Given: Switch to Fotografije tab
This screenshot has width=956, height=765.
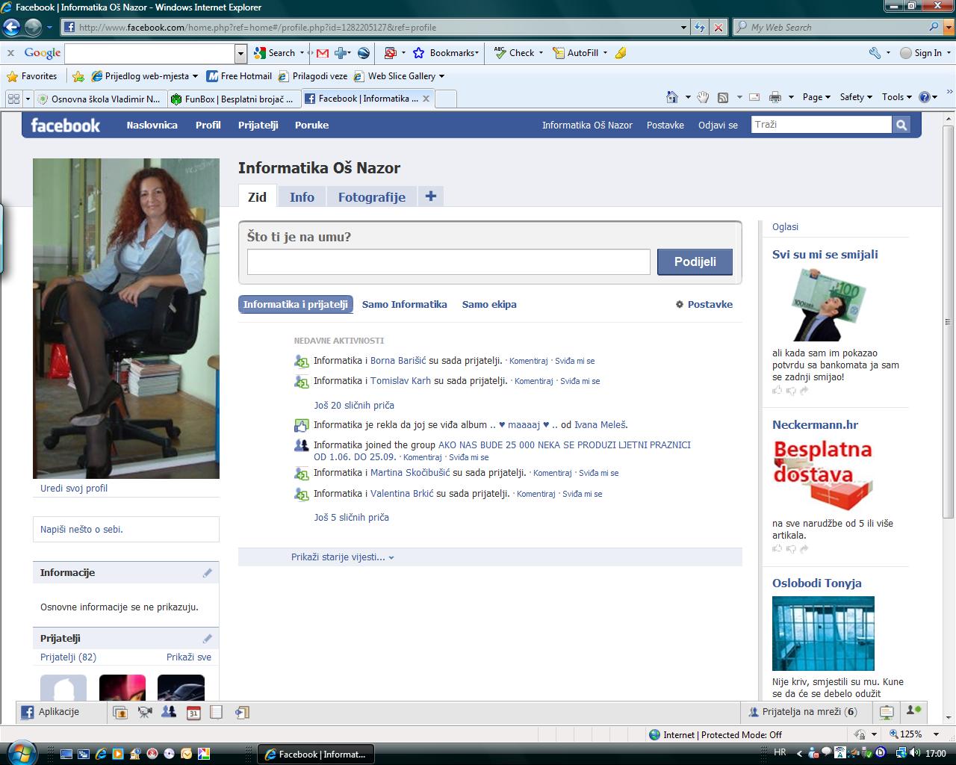Looking at the screenshot, I should (372, 196).
